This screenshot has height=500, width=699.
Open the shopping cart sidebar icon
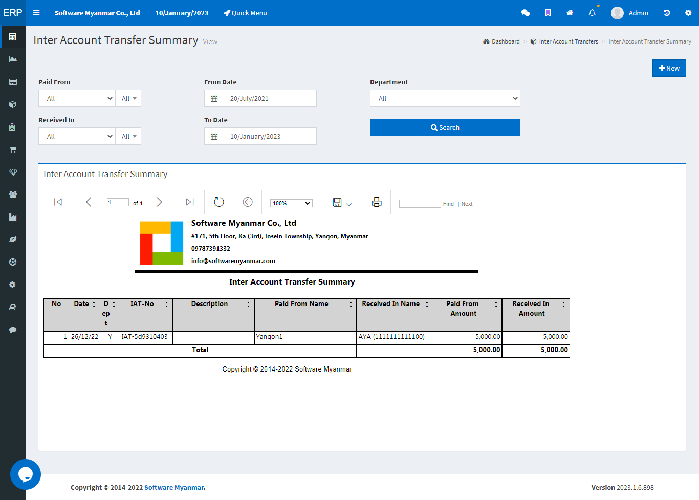click(x=13, y=149)
